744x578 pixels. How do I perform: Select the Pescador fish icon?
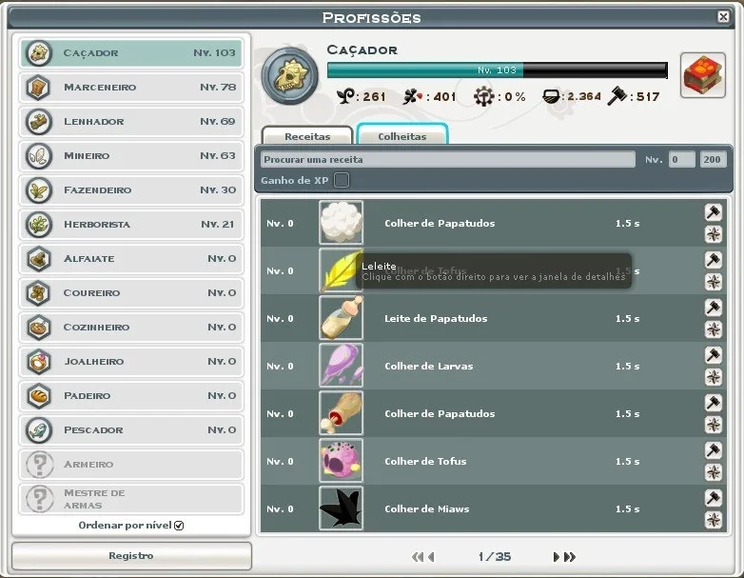38,429
